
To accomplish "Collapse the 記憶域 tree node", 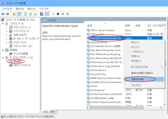I will tap(3, 50).
